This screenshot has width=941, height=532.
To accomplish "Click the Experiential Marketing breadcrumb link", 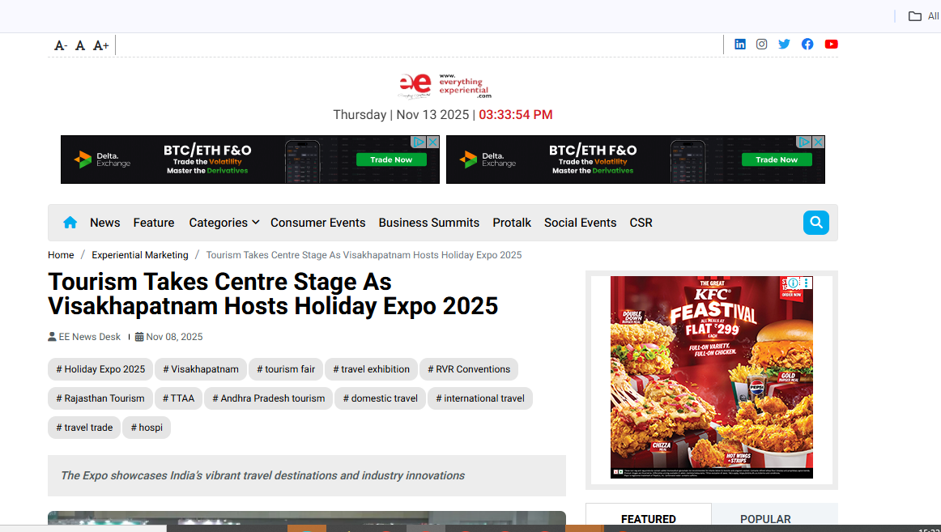I will coord(139,255).
